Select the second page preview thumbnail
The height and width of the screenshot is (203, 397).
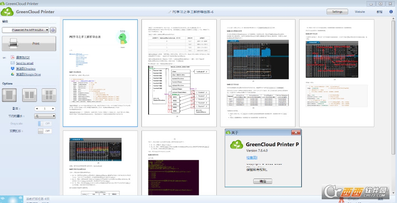coord(179,73)
